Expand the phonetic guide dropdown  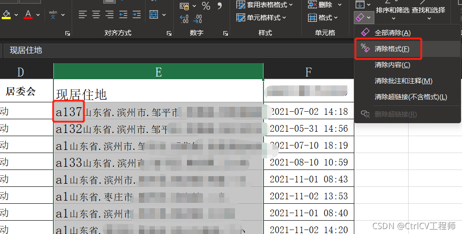[x=63, y=15]
